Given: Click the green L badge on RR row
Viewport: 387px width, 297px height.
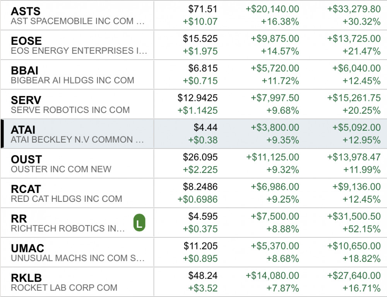Looking at the screenshot, I should [139, 223].
